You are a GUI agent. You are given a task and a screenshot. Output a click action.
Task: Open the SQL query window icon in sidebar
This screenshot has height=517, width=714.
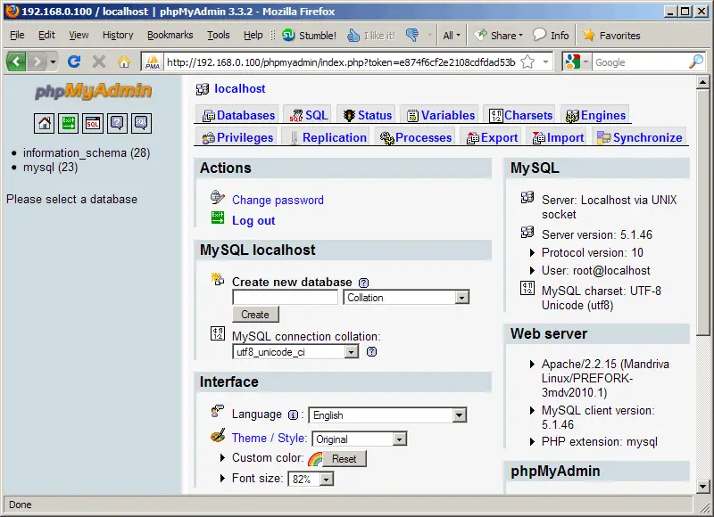tap(93, 123)
